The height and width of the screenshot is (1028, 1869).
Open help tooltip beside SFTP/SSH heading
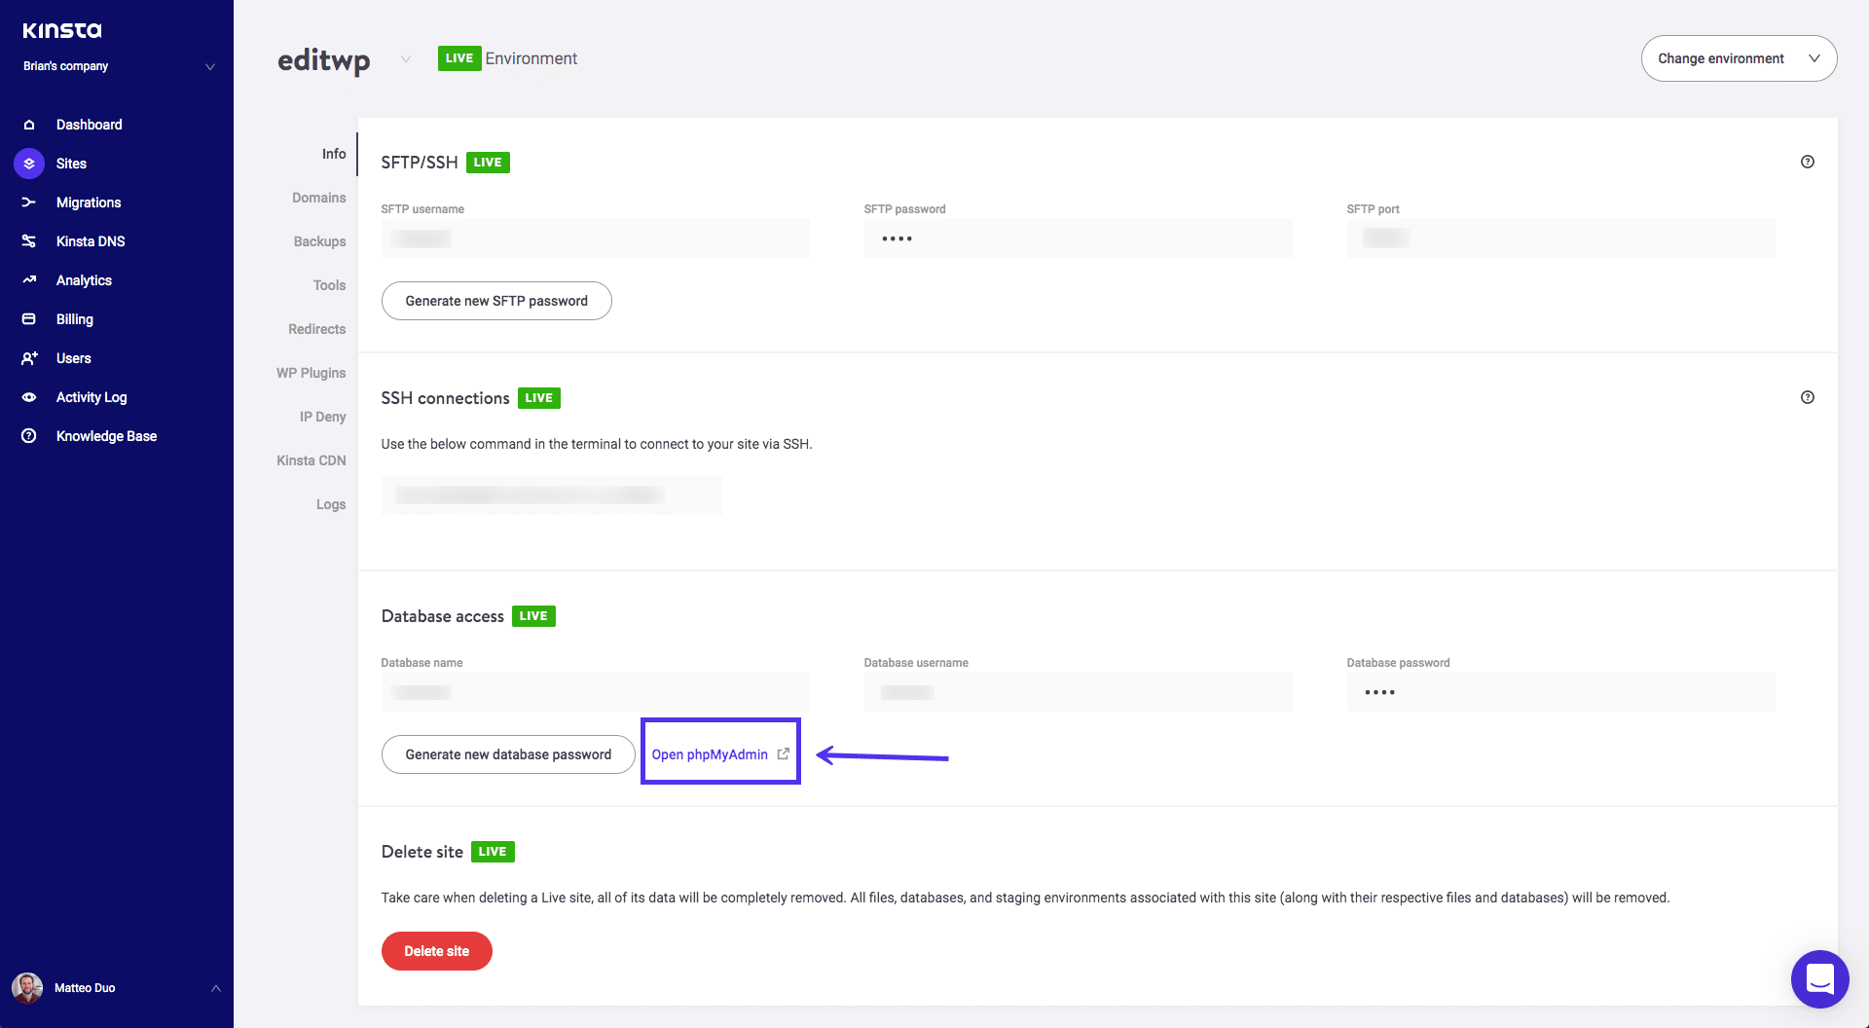1808,162
